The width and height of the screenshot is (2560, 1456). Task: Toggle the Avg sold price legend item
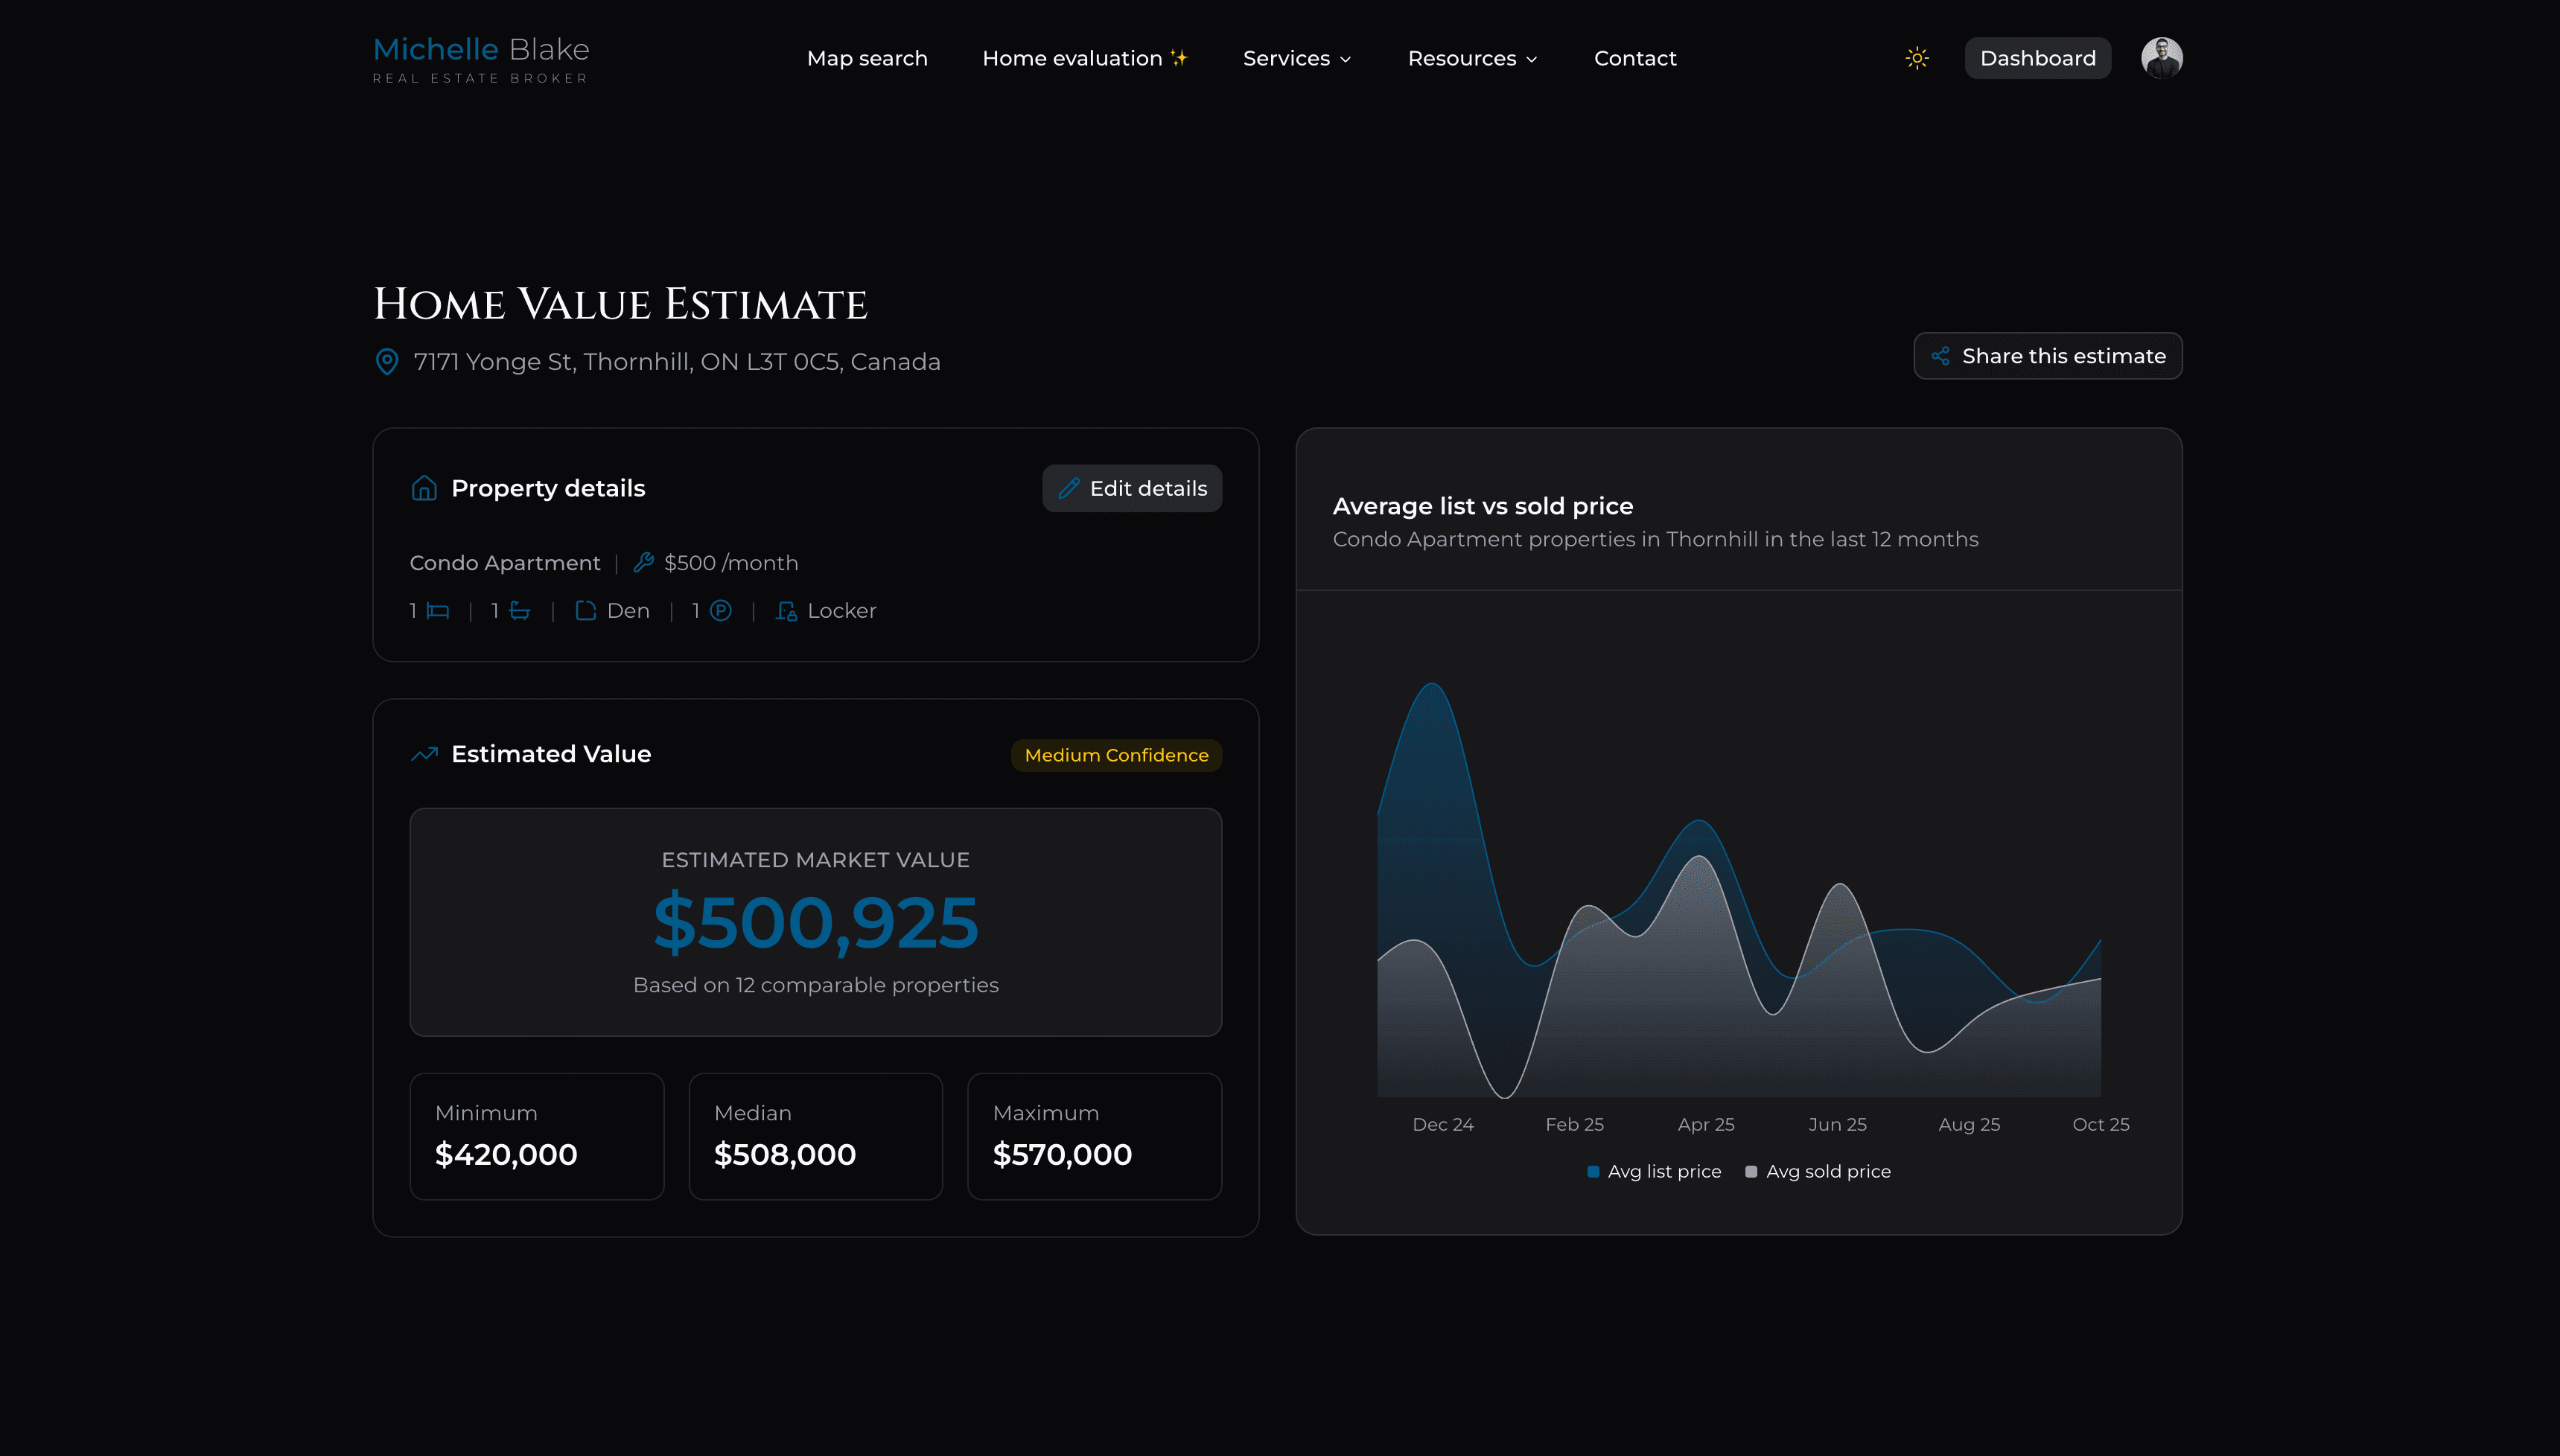pos(1818,1171)
